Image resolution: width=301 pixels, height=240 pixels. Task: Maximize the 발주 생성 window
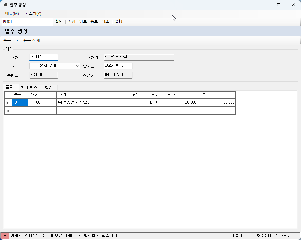click(x=279, y=5)
